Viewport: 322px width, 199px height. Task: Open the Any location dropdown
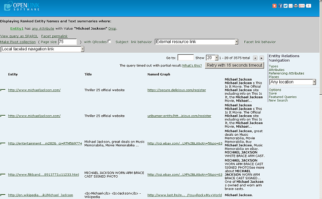[293, 82]
